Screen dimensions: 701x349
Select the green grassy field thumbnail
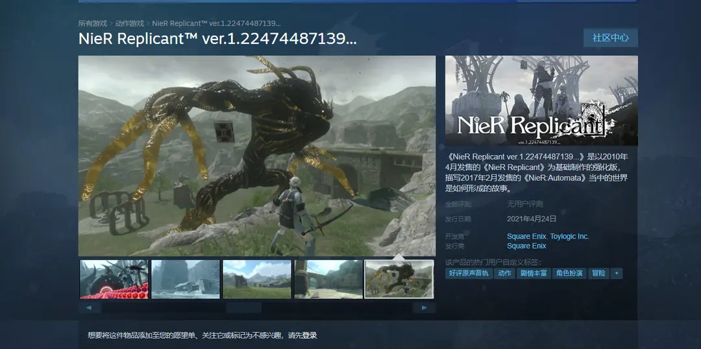tap(256, 280)
